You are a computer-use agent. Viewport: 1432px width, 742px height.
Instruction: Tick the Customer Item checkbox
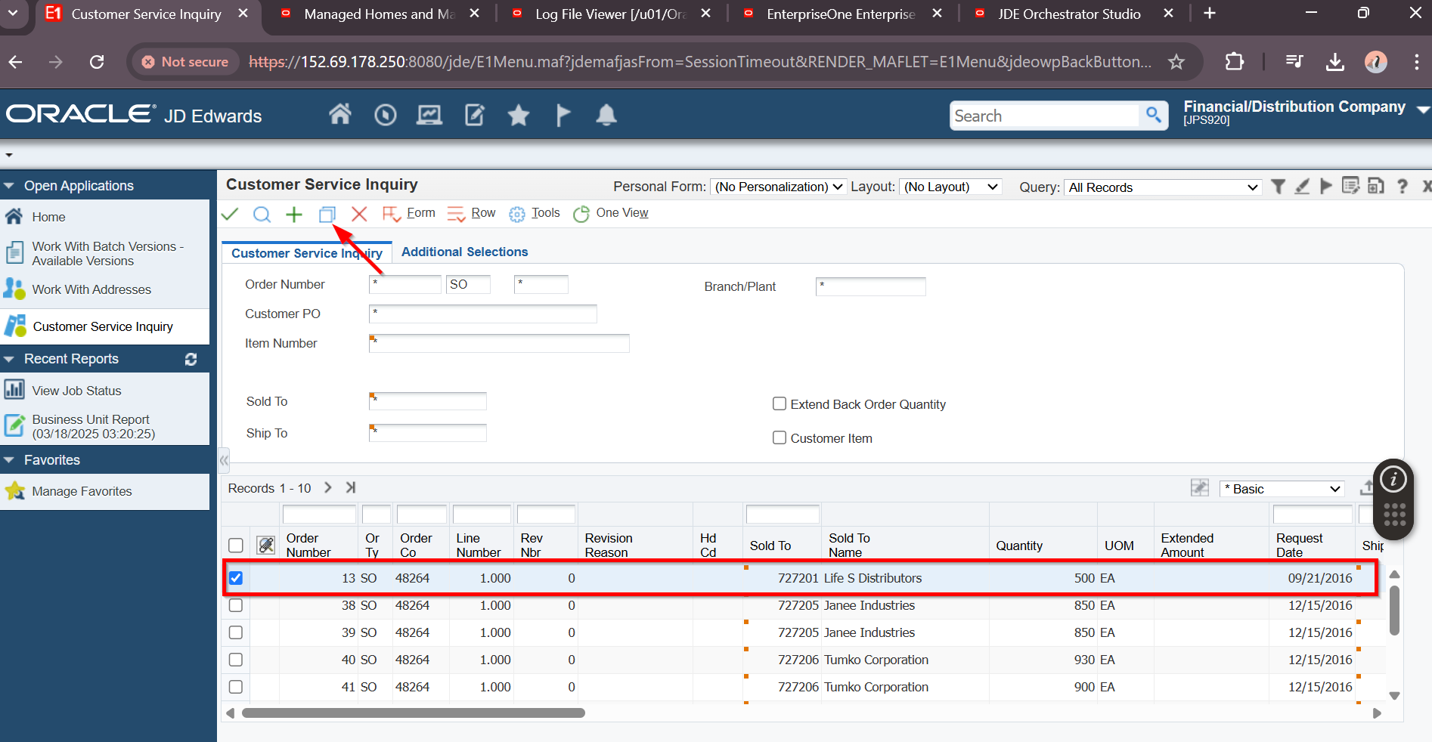[780, 438]
